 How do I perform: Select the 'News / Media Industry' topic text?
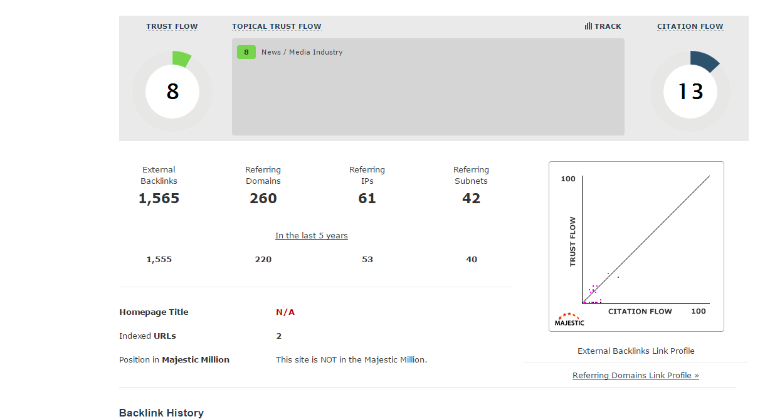point(302,52)
